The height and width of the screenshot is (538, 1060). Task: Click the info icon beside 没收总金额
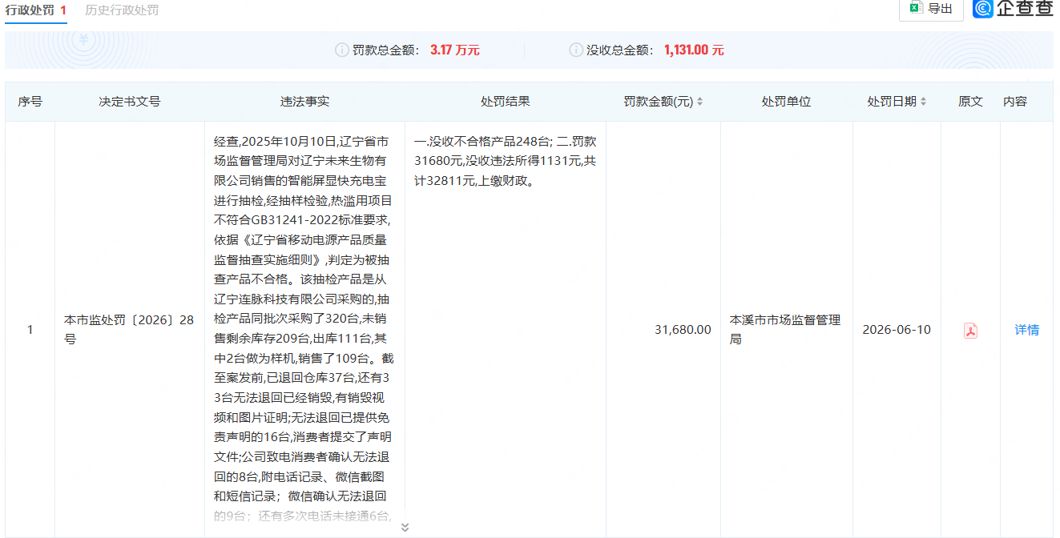[575, 50]
